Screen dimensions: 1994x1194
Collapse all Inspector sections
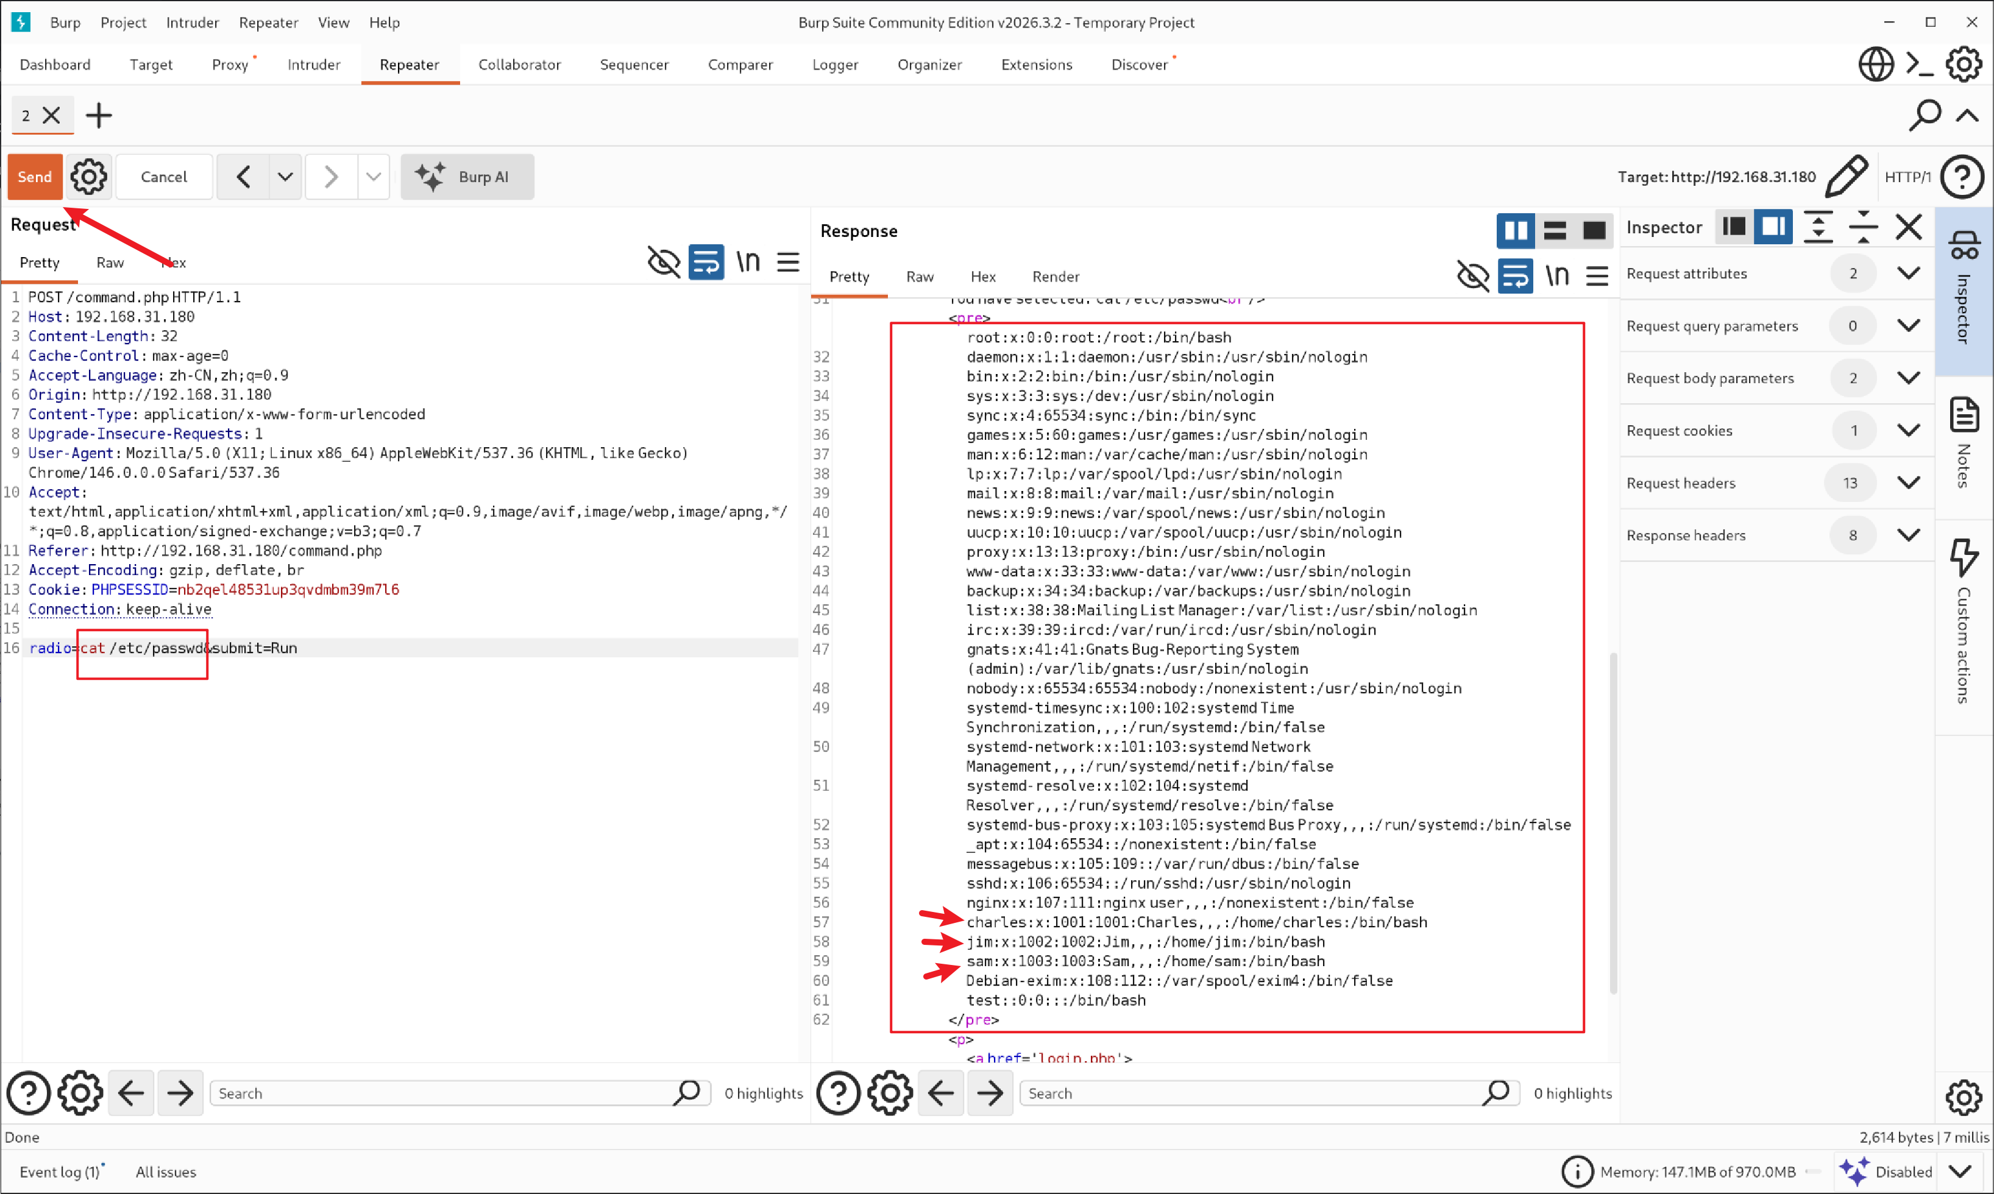point(1864,227)
